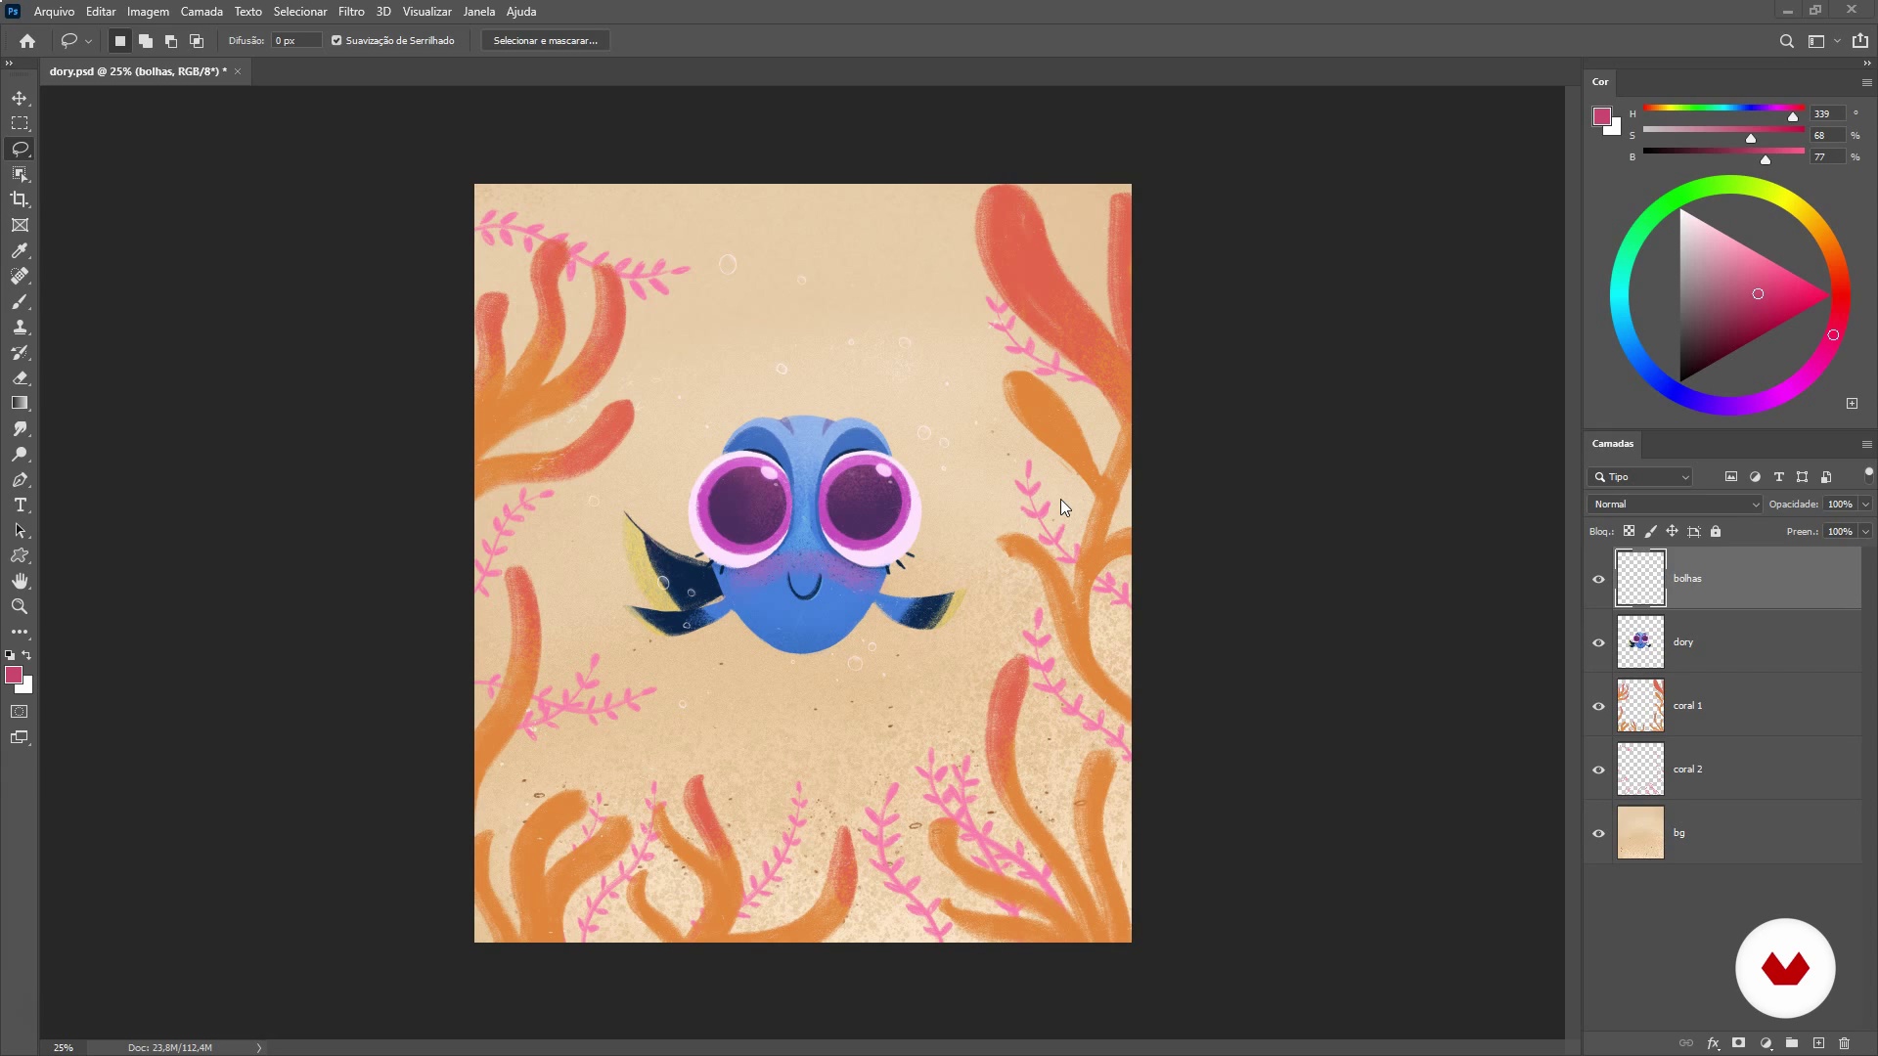Toggle lock all padlock
Screen dimensions: 1878x1056
[1716, 532]
